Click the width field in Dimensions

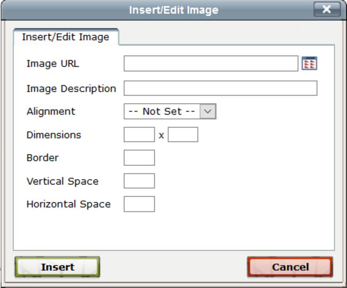point(139,134)
